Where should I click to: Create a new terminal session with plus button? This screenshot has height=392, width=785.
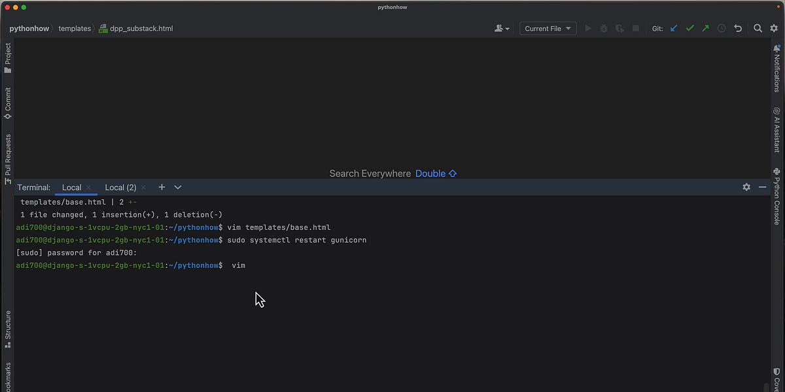(x=162, y=188)
